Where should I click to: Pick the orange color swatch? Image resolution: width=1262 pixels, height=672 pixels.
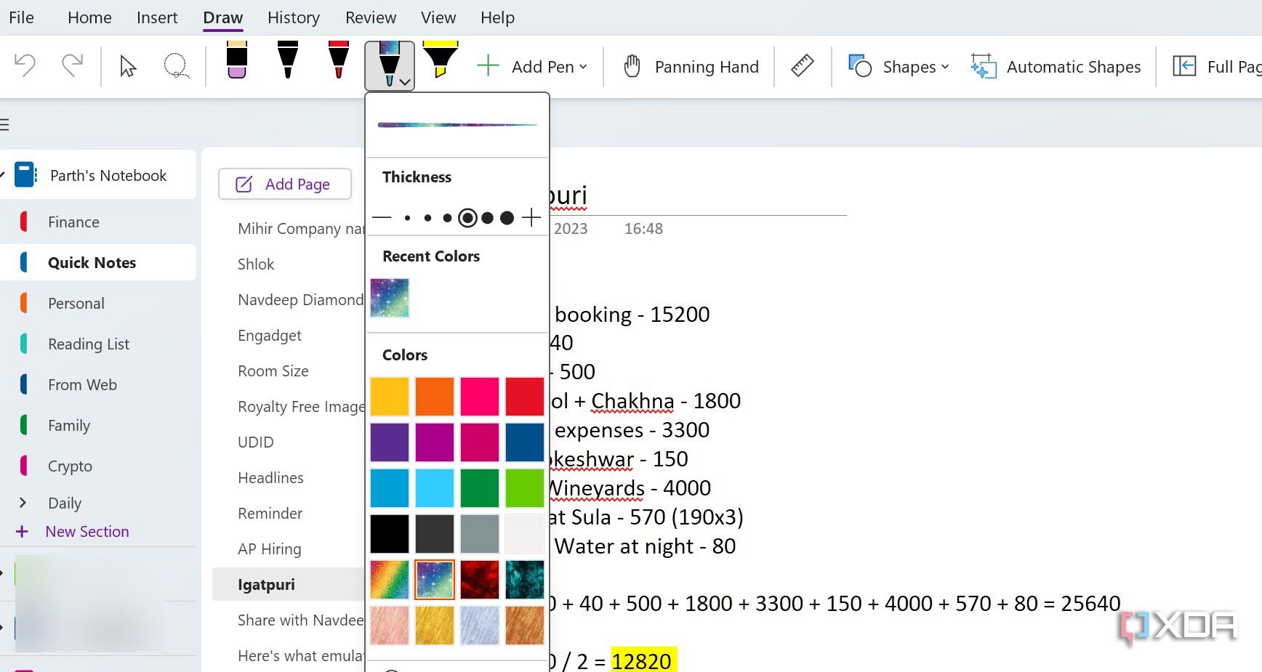(x=435, y=397)
